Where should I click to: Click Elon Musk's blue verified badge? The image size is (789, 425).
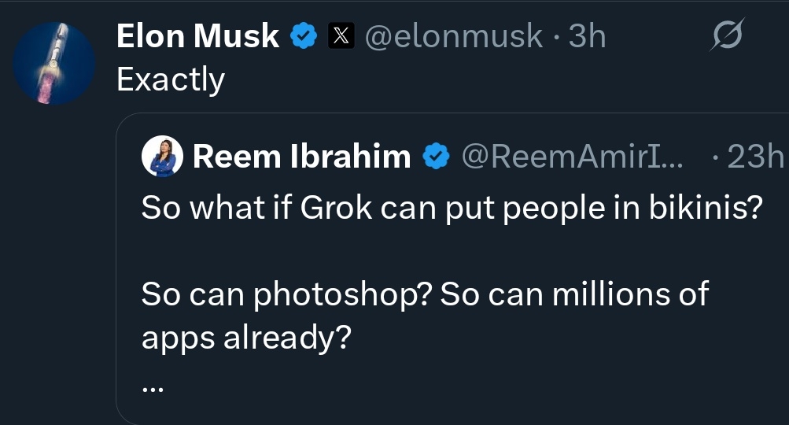(304, 36)
